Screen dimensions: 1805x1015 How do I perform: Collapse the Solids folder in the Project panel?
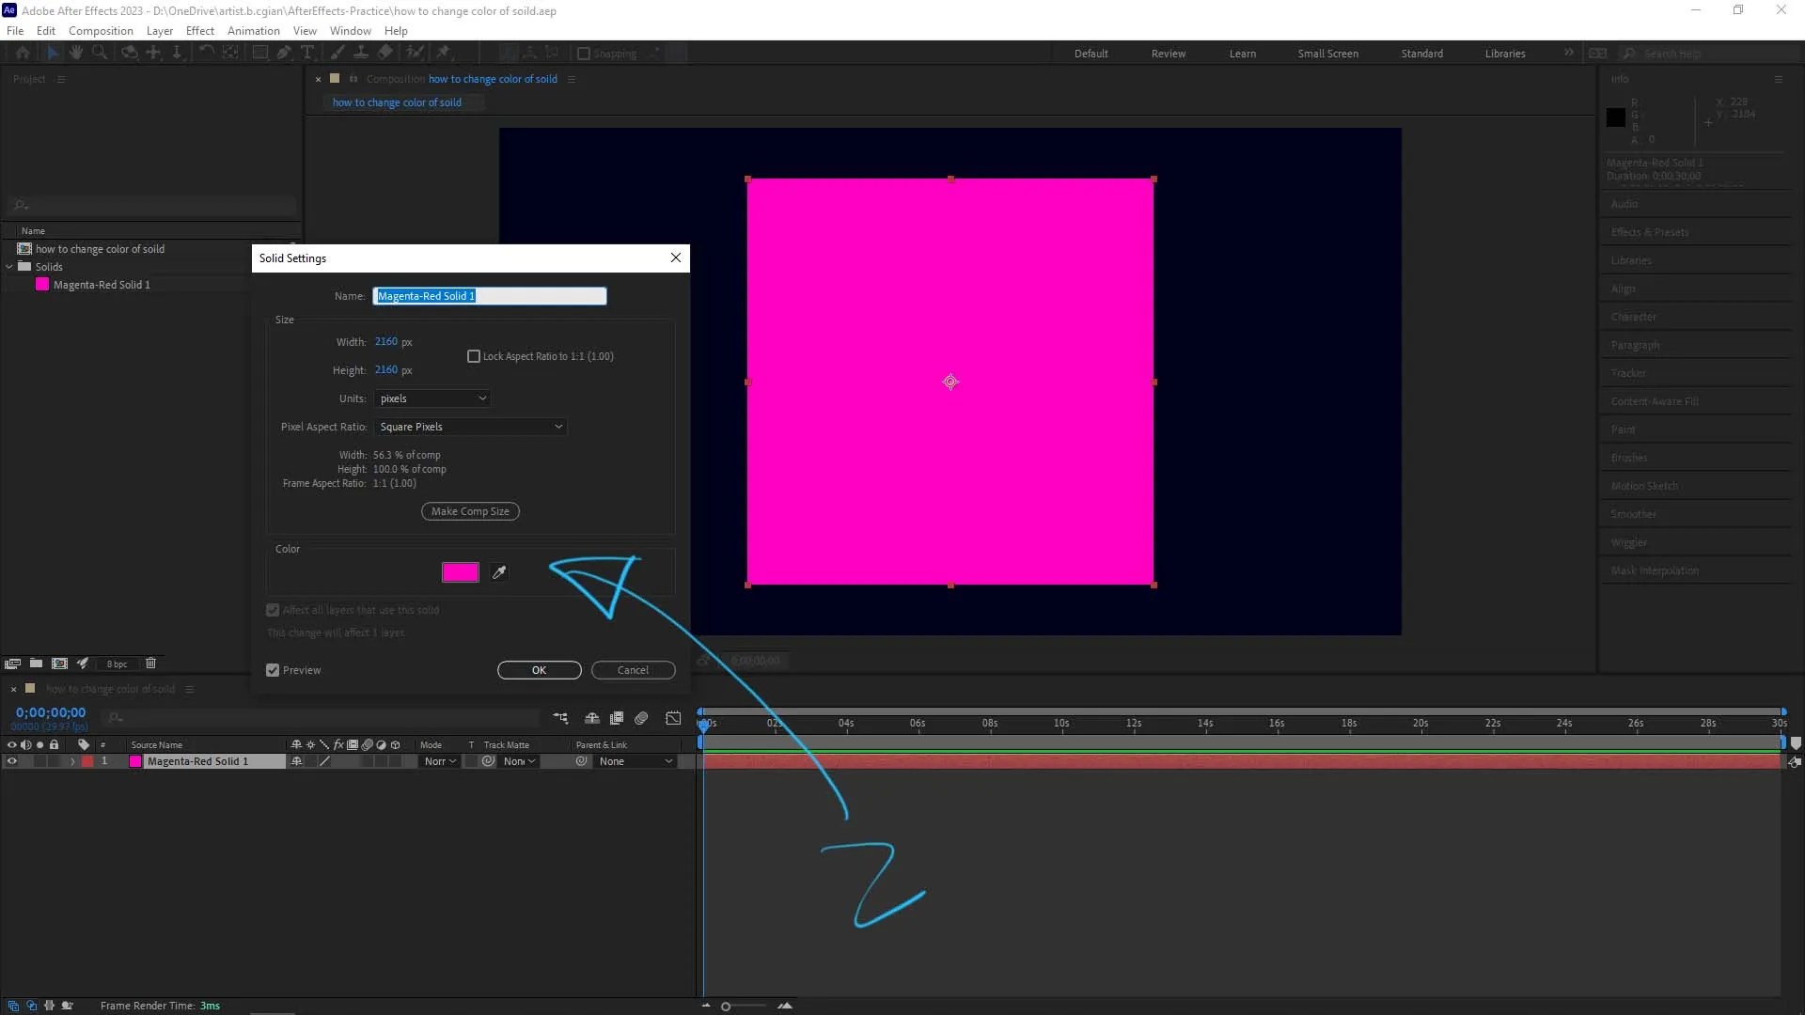click(9, 267)
